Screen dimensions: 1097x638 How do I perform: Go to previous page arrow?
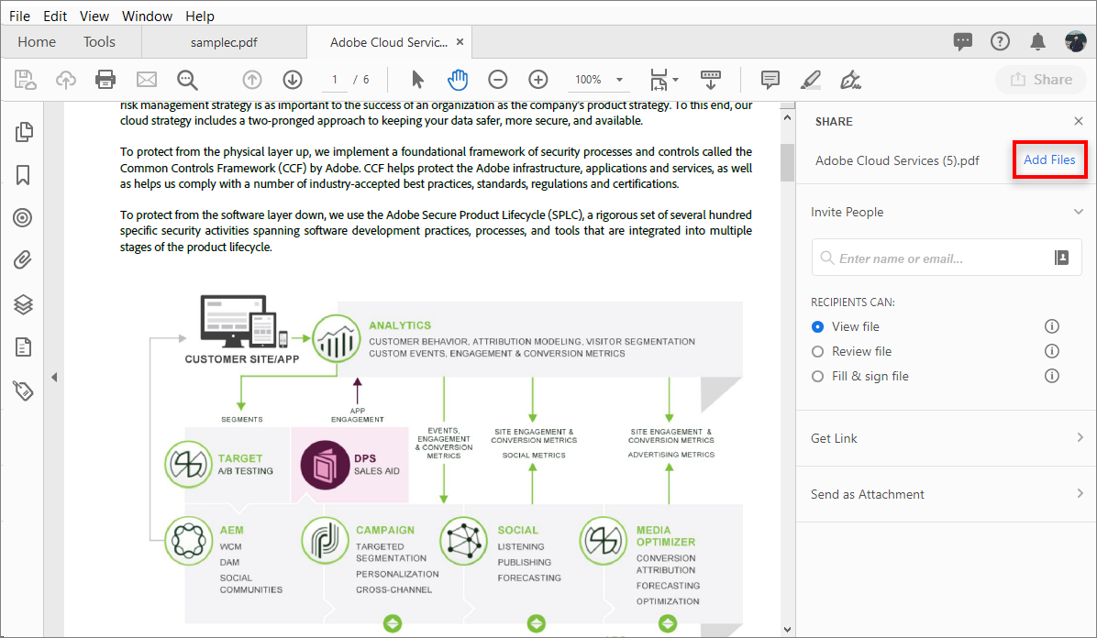coord(252,80)
